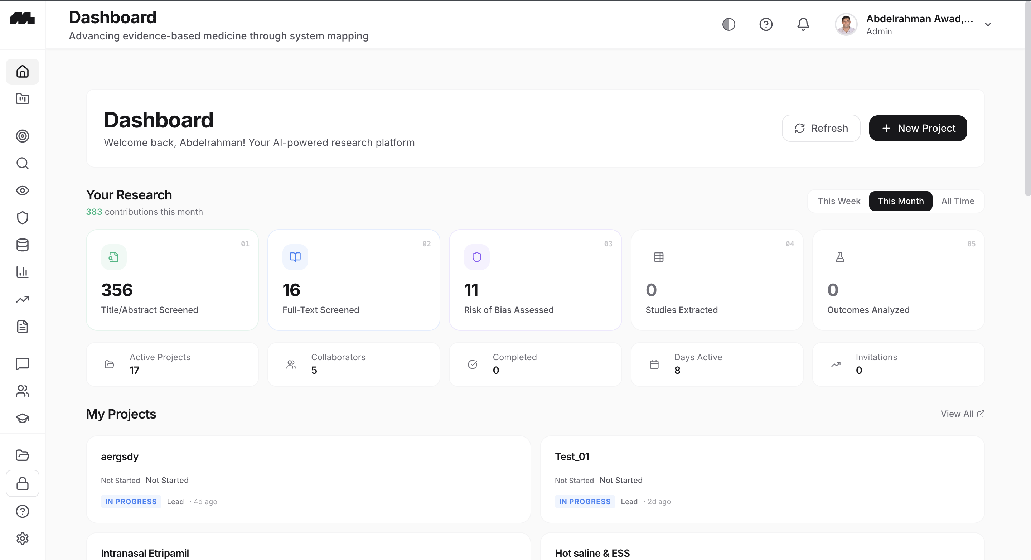
Task: Expand the user account dropdown chevron
Action: tap(988, 24)
